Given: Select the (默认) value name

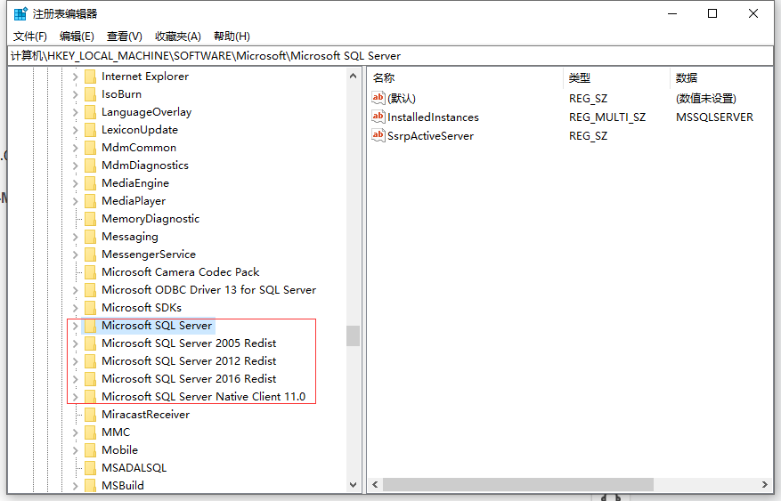Looking at the screenshot, I should 402,99.
